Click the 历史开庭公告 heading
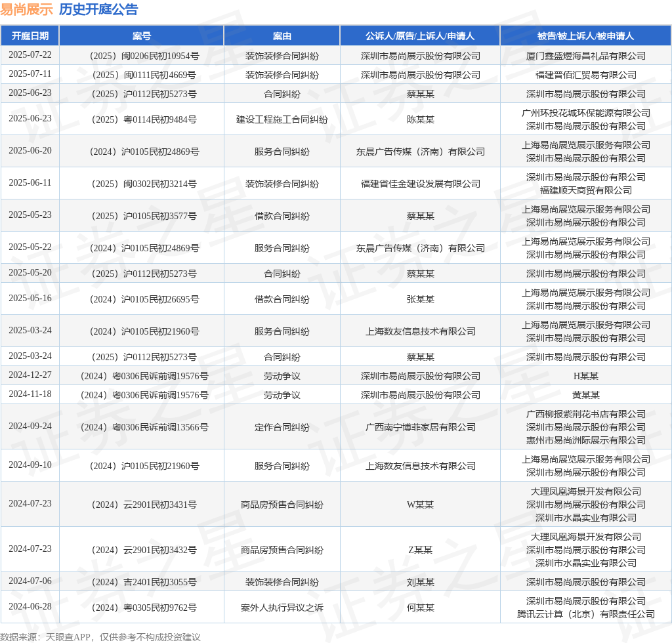 click(x=98, y=9)
